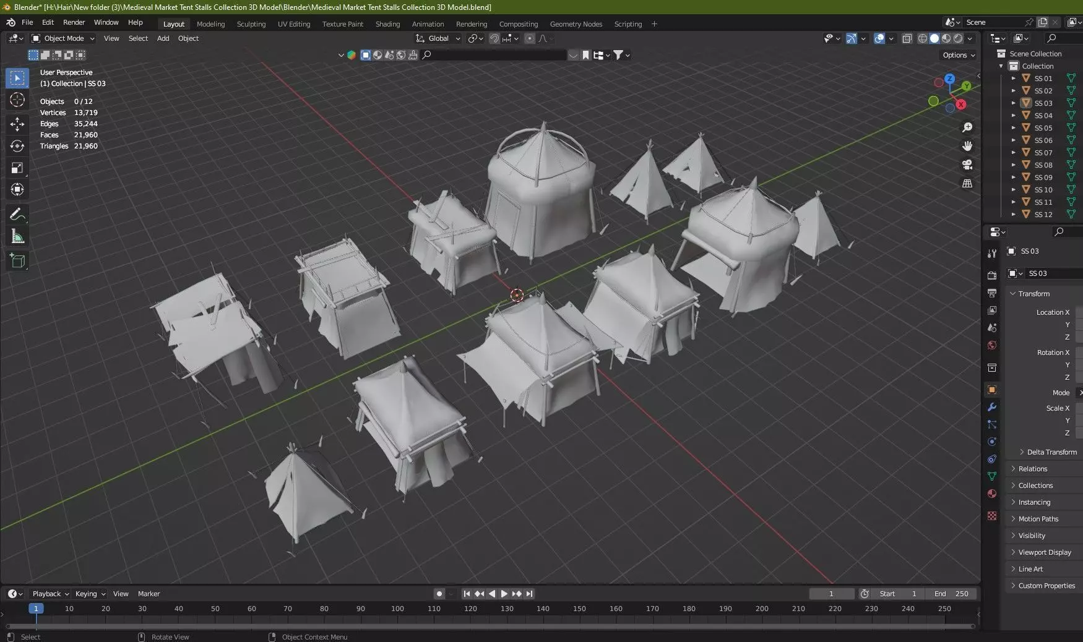Click the Z axis on navigation gizmo
Screen dimensions: 1083x642
coord(949,79)
